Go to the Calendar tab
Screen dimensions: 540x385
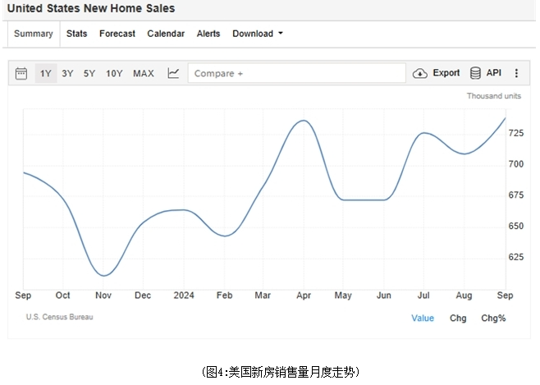(166, 34)
